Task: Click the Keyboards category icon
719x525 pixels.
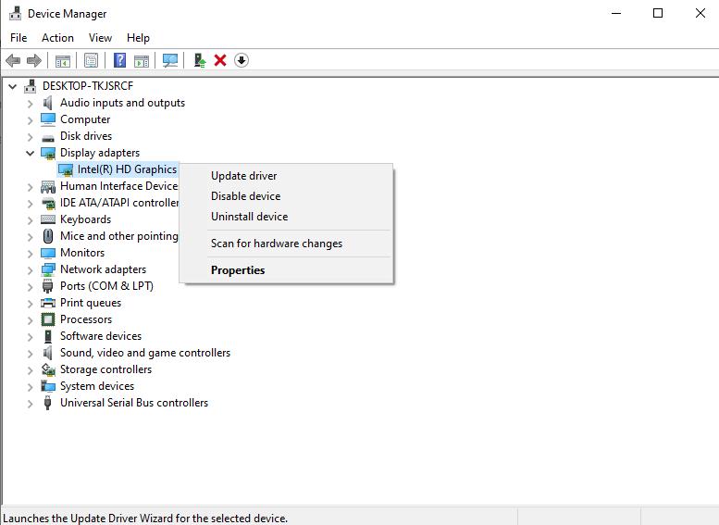Action: tap(48, 219)
